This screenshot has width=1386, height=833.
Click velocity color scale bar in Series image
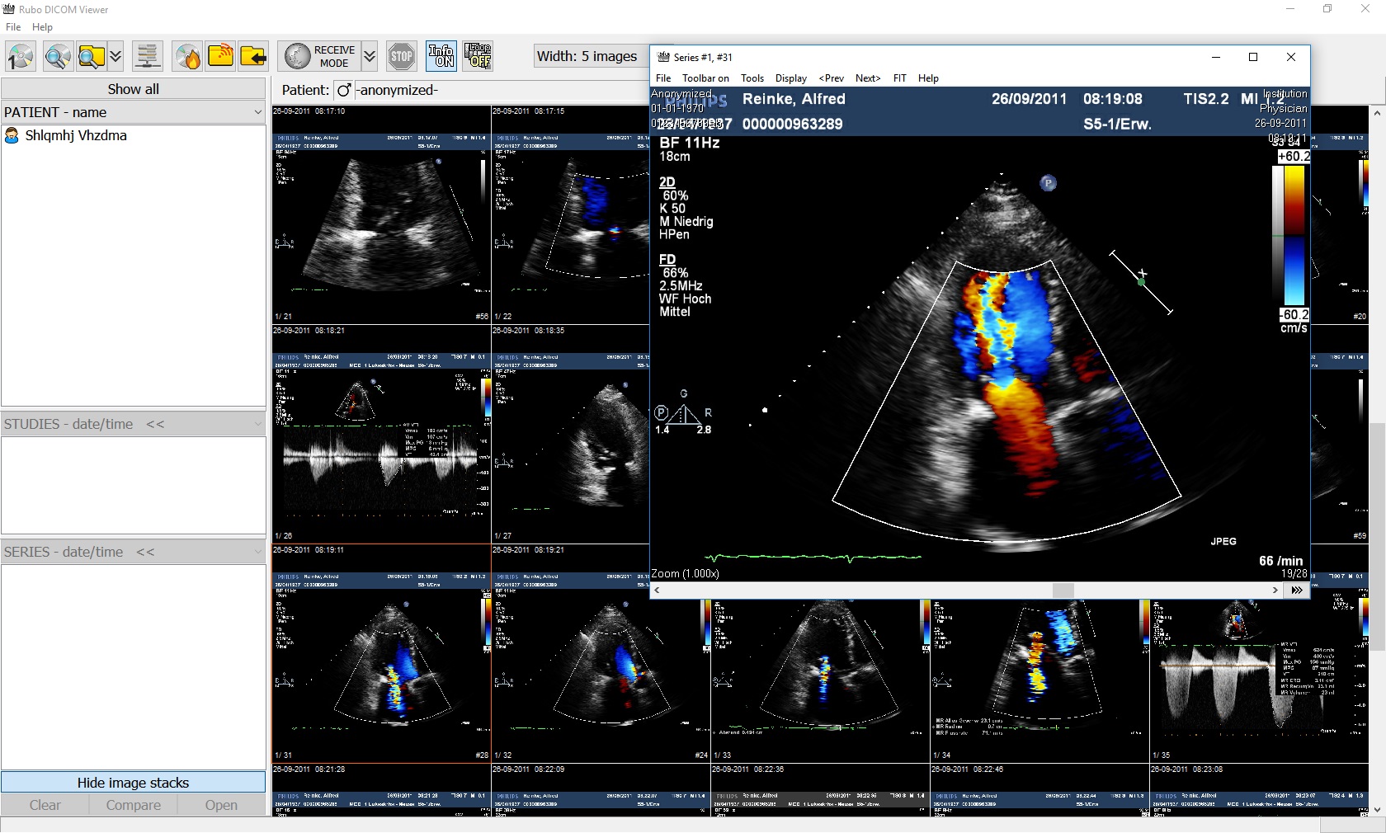point(1294,236)
